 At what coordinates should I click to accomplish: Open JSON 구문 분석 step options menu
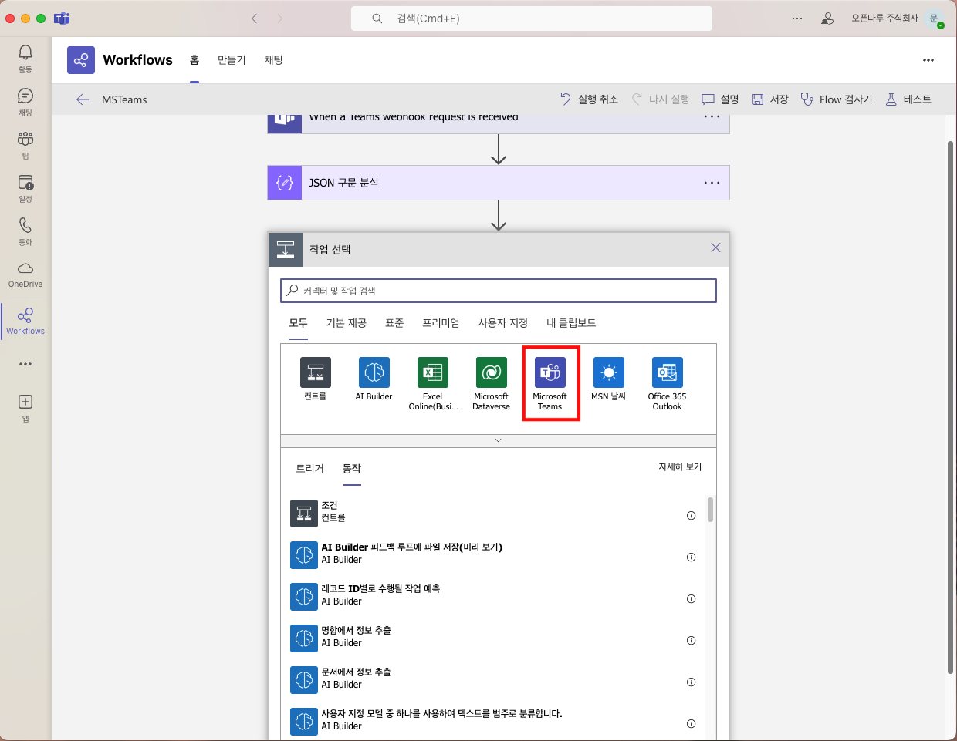[x=712, y=183]
